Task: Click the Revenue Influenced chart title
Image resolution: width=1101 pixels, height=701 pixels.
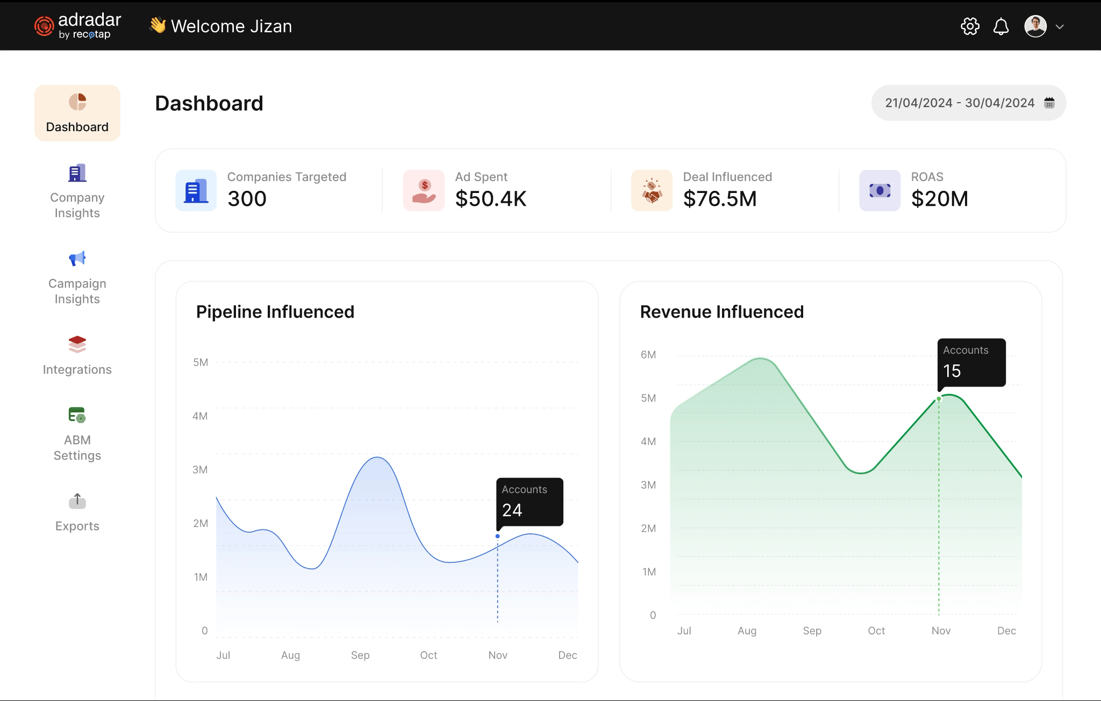Action: click(x=721, y=311)
